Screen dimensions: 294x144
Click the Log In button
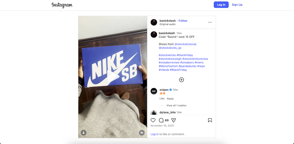pyautogui.click(x=221, y=5)
